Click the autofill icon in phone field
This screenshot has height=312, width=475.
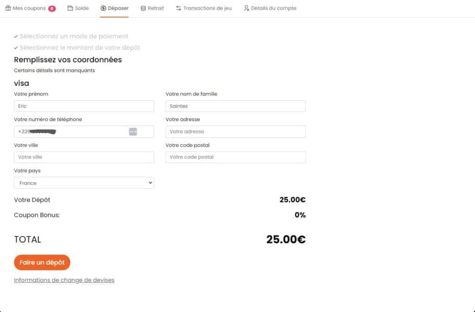[133, 132]
